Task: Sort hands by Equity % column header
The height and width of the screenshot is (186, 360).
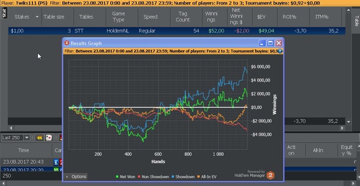Action: tap(347, 150)
